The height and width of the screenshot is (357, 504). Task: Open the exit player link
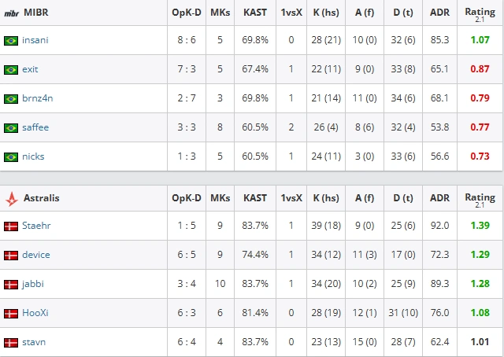30,69
